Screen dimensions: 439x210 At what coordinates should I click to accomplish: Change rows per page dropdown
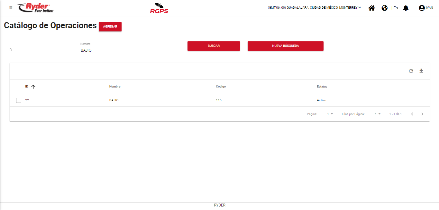pyautogui.click(x=377, y=114)
